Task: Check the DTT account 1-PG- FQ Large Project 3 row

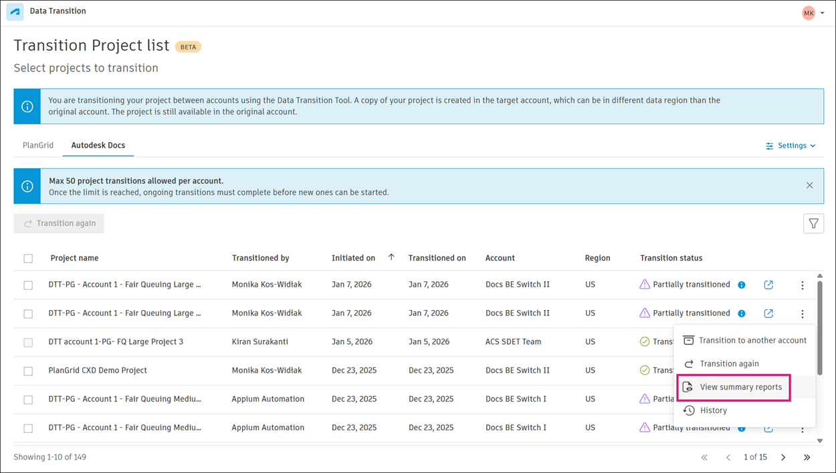Action: click(x=28, y=342)
